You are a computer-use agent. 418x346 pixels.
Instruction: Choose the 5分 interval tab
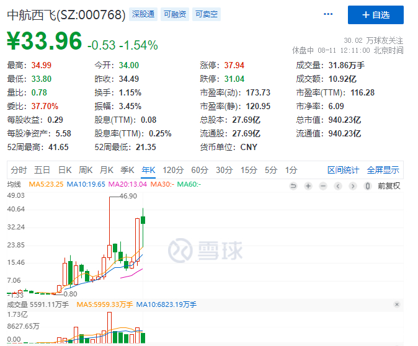tap(271, 170)
